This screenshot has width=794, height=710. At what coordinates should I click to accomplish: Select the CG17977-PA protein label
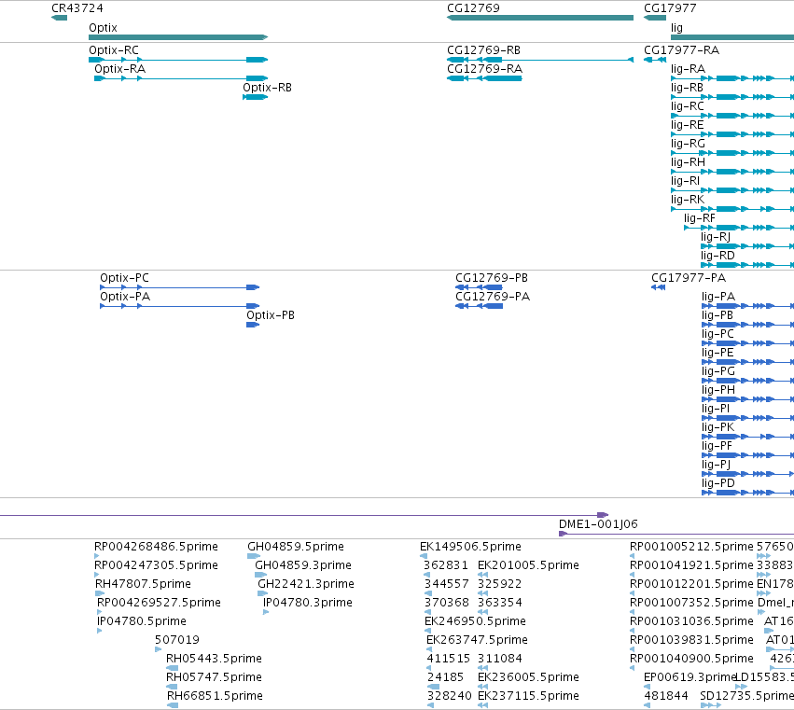tap(689, 278)
